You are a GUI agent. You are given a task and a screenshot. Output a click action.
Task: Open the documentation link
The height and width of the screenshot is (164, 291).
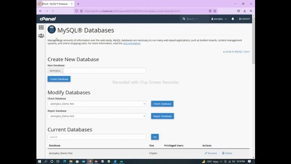click(131, 43)
